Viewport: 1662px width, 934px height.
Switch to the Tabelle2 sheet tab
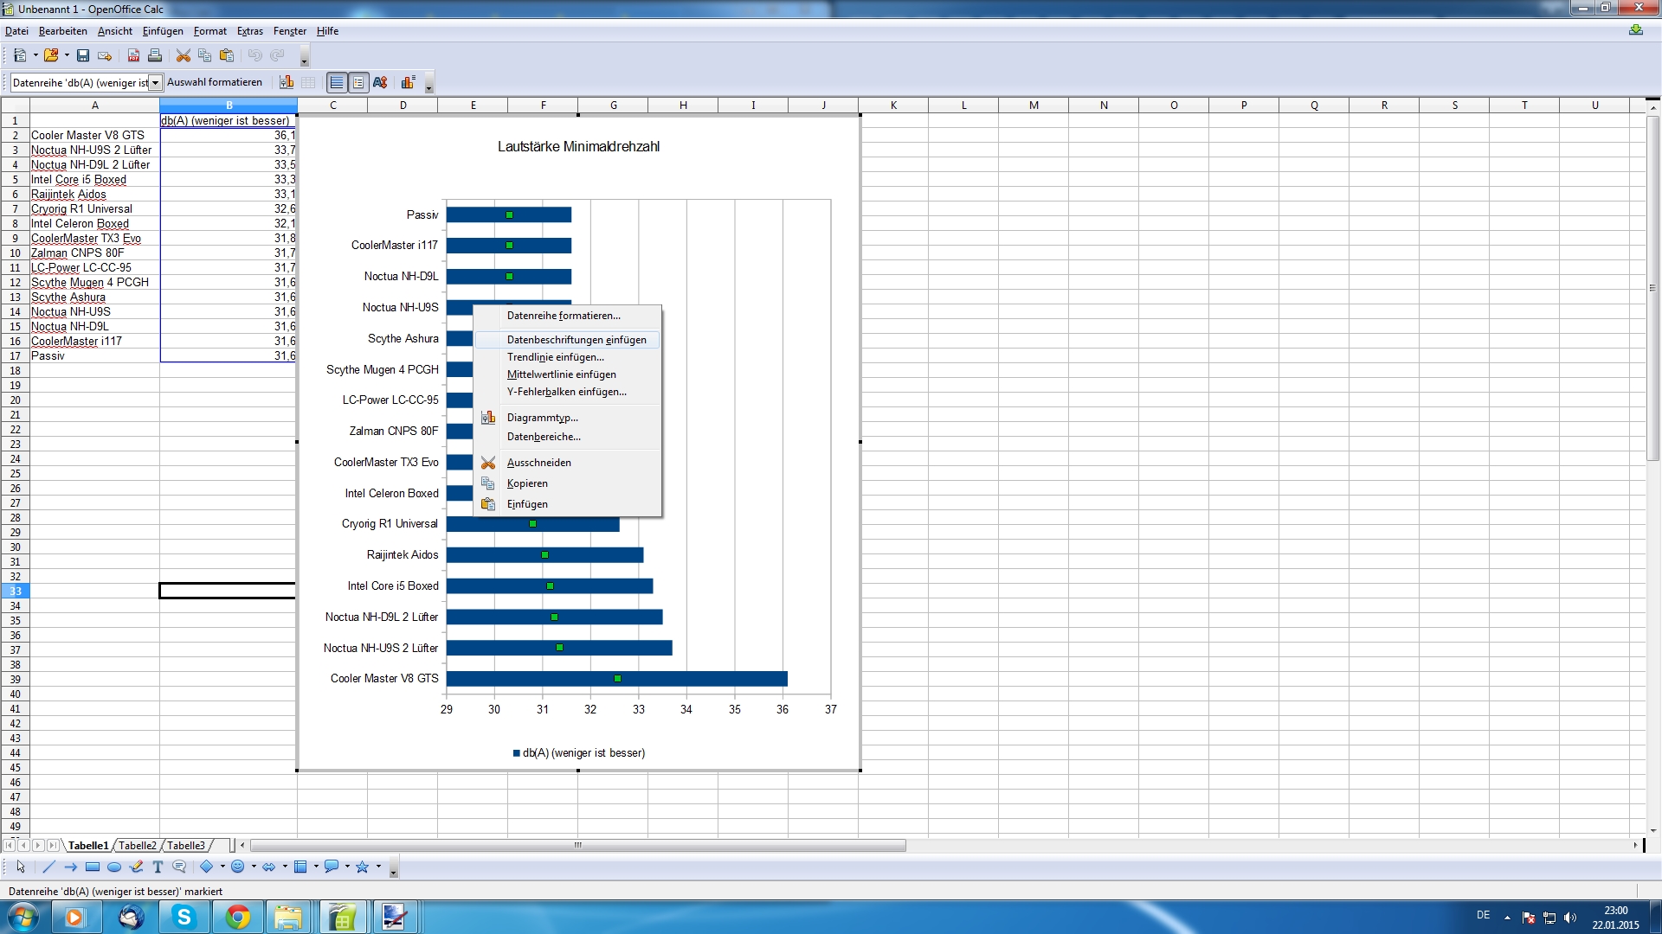[x=138, y=846]
